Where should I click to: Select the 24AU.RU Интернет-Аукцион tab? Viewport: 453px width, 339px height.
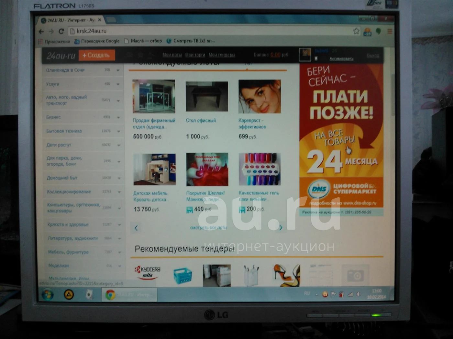pos(71,20)
